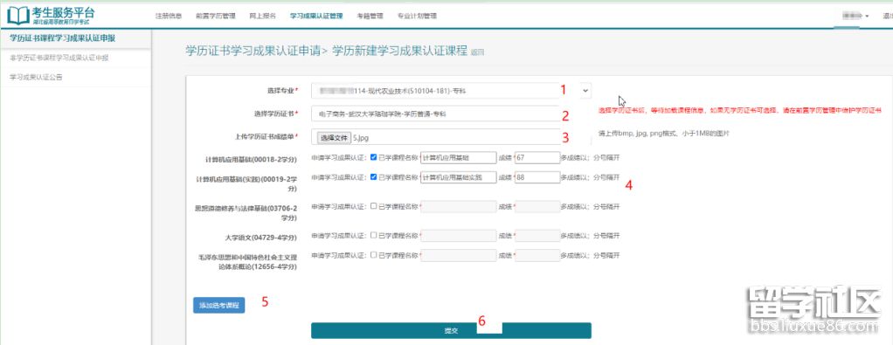Go to the 网上报名 menu item

pos(262,16)
